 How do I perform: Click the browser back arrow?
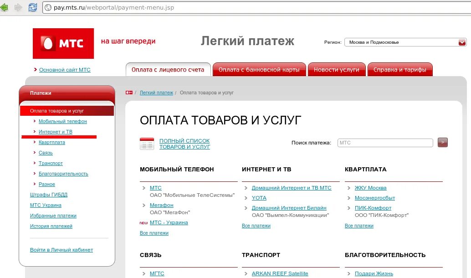point(4,7)
